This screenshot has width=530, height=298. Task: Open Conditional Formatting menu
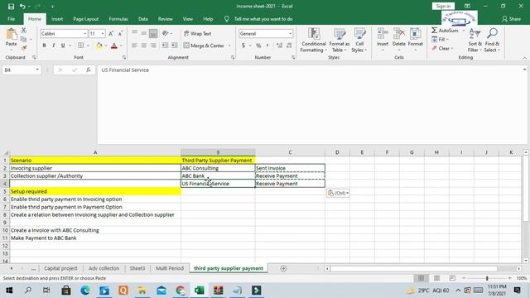click(x=314, y=41)
